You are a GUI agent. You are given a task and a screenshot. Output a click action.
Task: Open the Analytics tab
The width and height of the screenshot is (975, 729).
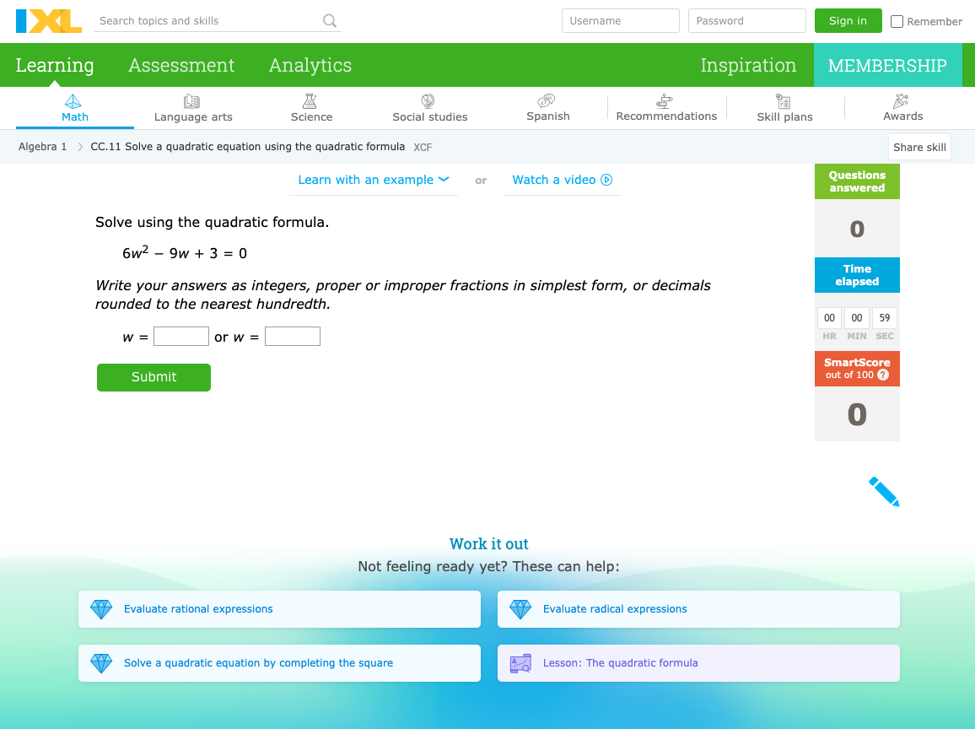(x=310, y=65)
